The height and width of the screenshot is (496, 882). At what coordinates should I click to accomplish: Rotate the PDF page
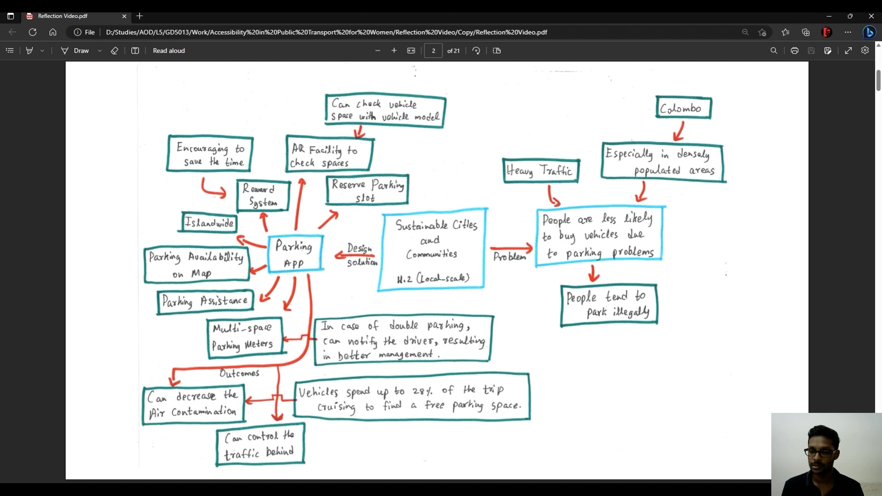[x=476, y=51]
